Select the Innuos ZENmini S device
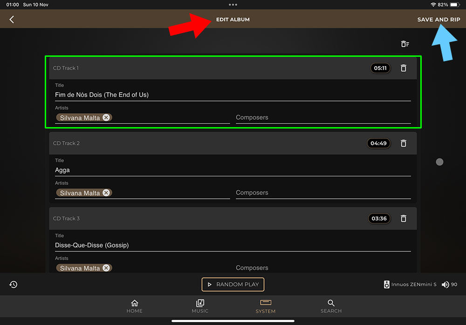 (410, 284)
